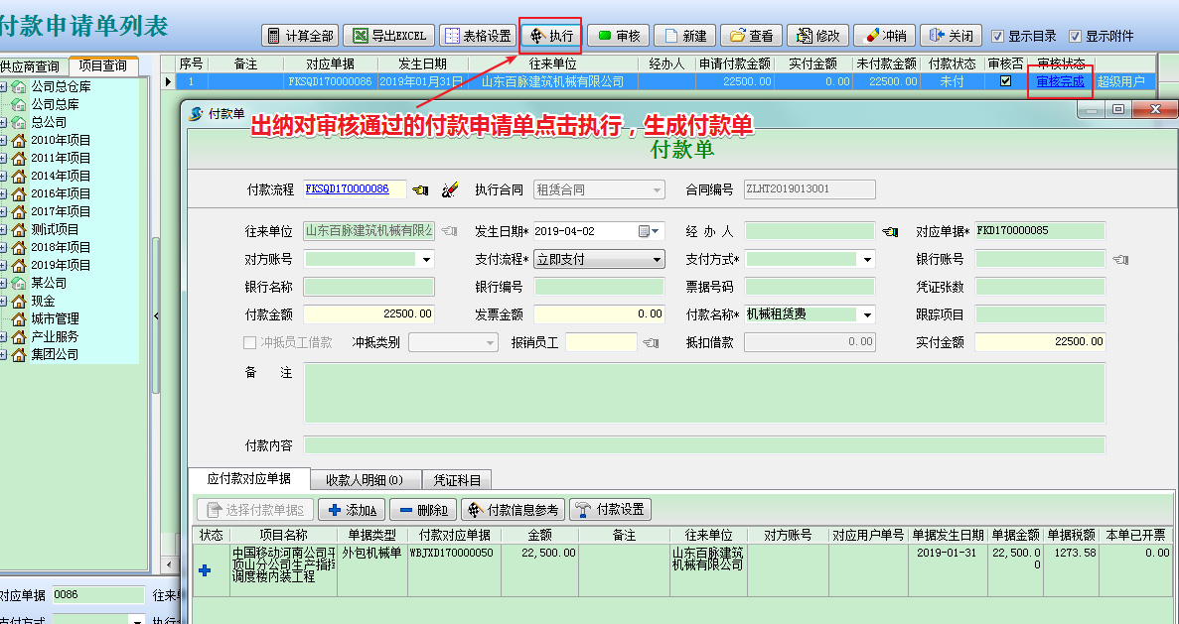Open the 执行合同 dropdown
The width and height of the screenshot is (1179, 624).
point(658,190)
